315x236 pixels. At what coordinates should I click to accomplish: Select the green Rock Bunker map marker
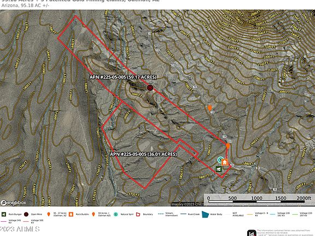point(219,169)
